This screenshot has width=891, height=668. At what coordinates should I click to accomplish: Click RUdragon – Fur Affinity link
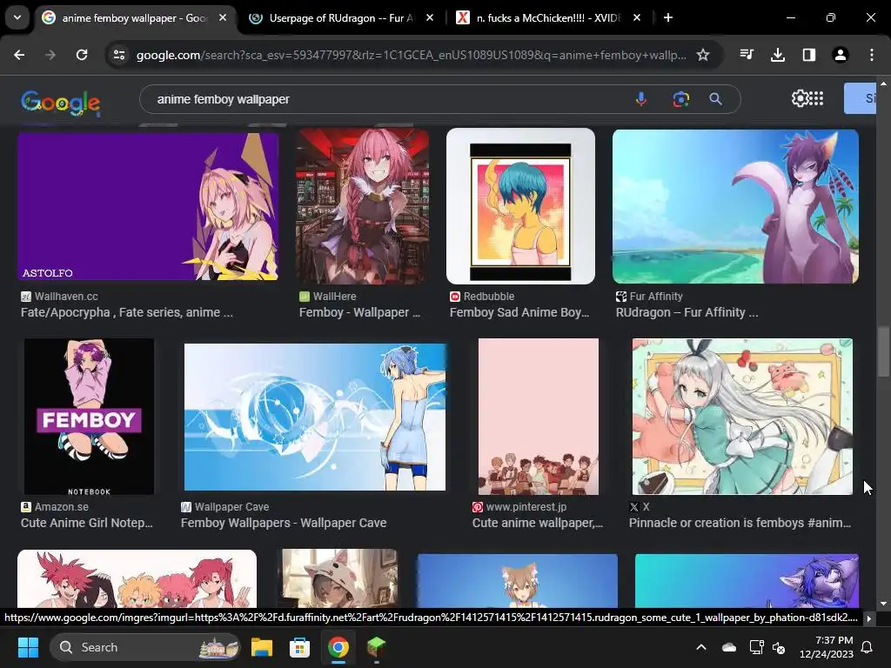687,312
